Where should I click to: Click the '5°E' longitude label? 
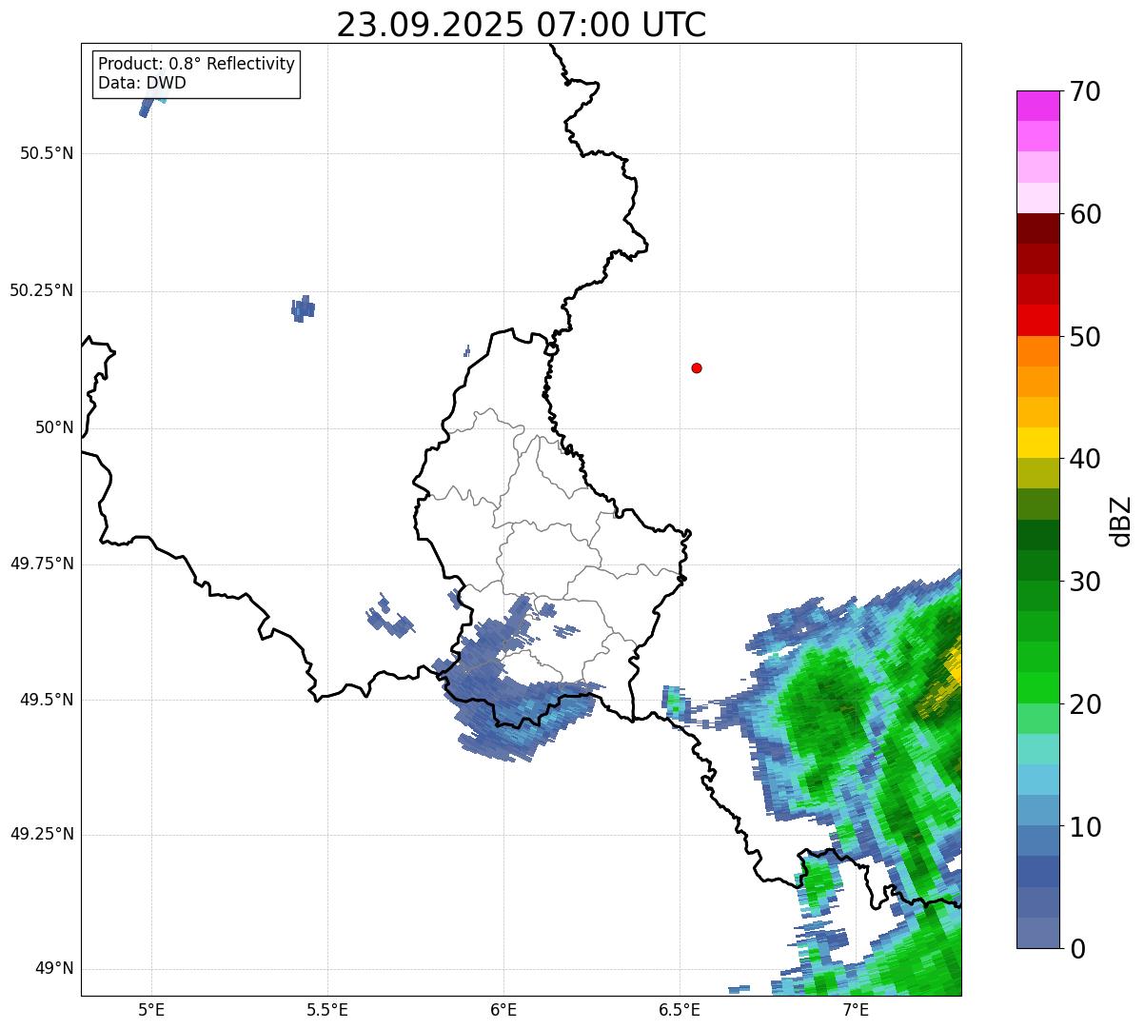click(x=151, y=1010)
